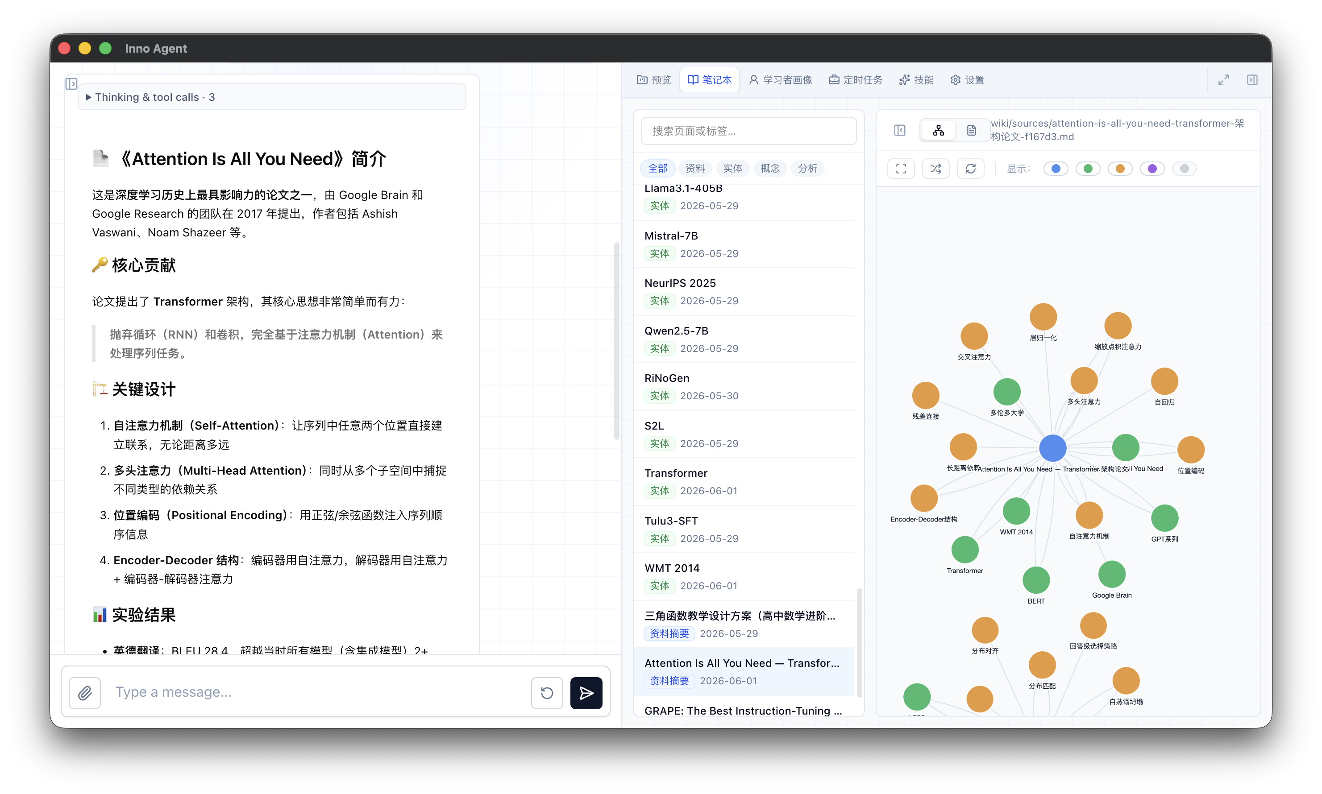Filter pages by 资料
Screen dimensions: 1322x794
pos(695,169)
